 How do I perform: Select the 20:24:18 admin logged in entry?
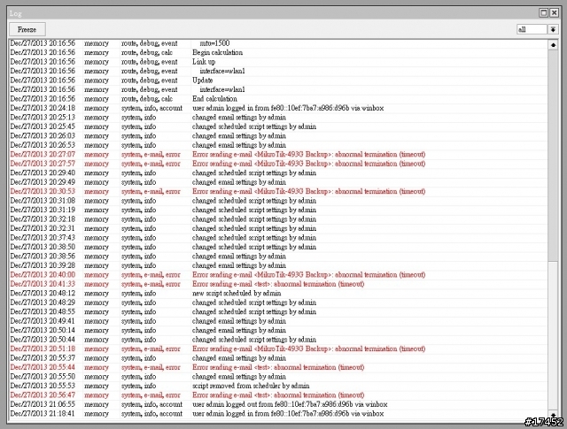coord(278,108)
